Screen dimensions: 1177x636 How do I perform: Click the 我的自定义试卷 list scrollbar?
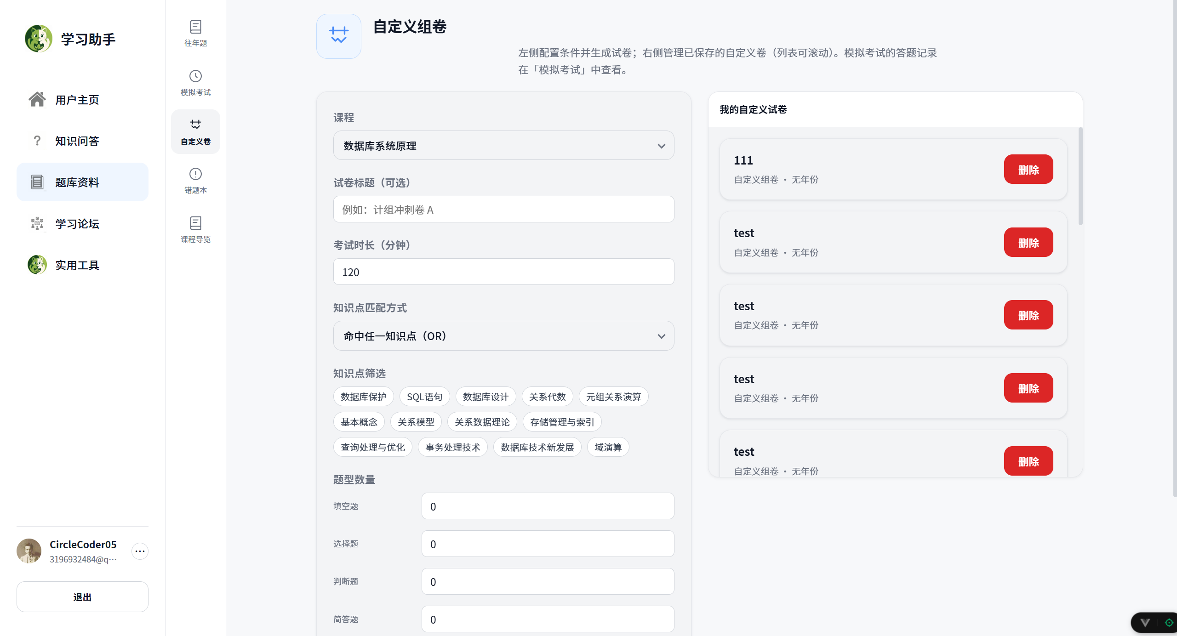pyautogui.click(x=1080, y=176)
